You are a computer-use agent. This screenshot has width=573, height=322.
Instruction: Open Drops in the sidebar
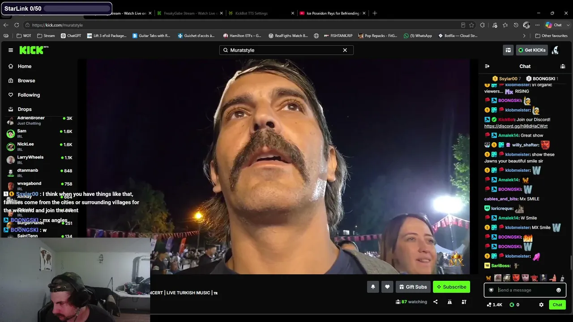(x=25, y=109)
